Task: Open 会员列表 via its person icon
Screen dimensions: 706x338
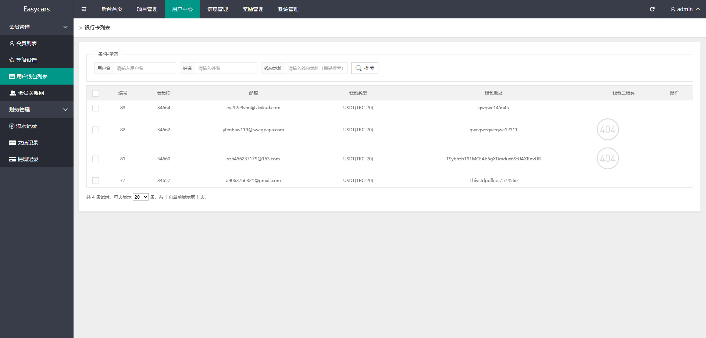Action: pos(12,43)
